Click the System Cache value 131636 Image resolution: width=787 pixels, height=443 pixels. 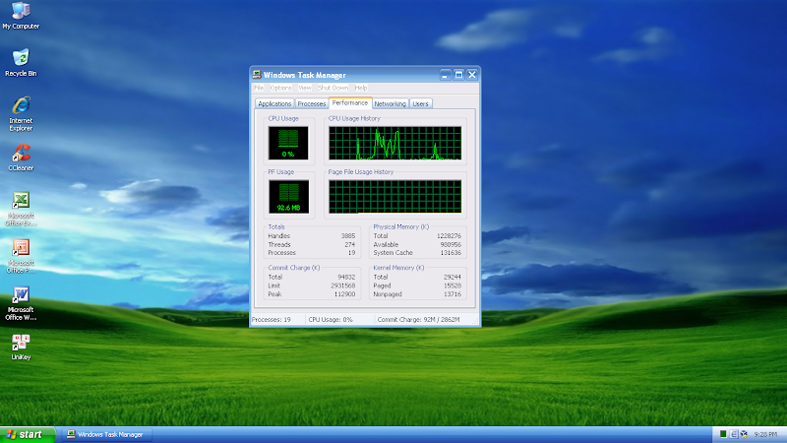[x=451, y=253]
